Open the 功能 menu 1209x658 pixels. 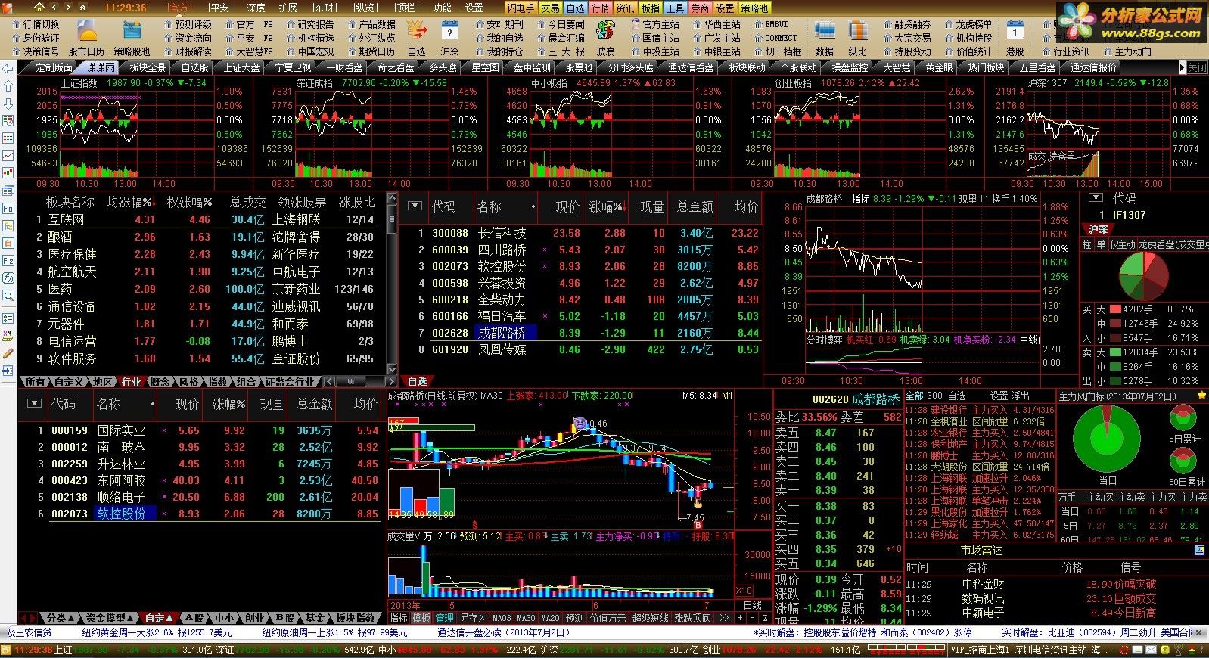tap(443, 8)
